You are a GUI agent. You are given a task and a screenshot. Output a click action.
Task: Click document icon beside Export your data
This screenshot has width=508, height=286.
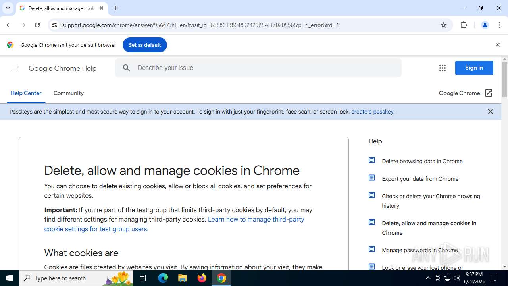[x=372, y=178]
